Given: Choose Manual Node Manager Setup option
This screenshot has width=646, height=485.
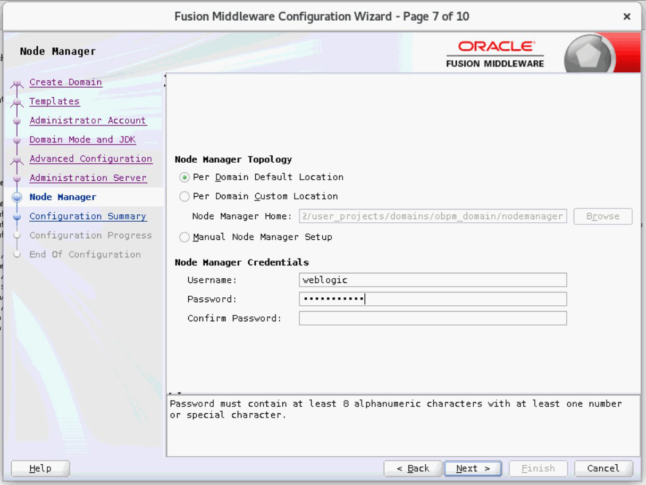Looking at the screenshot, I should click(x=184, y=237).
